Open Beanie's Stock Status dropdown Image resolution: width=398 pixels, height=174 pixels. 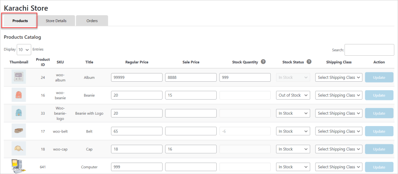click(x=293, y=95)
